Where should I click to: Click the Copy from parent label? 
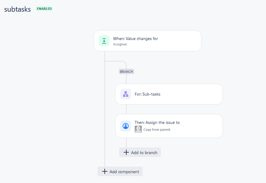(157, 129)
